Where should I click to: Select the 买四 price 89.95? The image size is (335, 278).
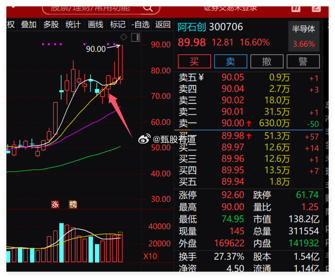(x=233, y=170)
